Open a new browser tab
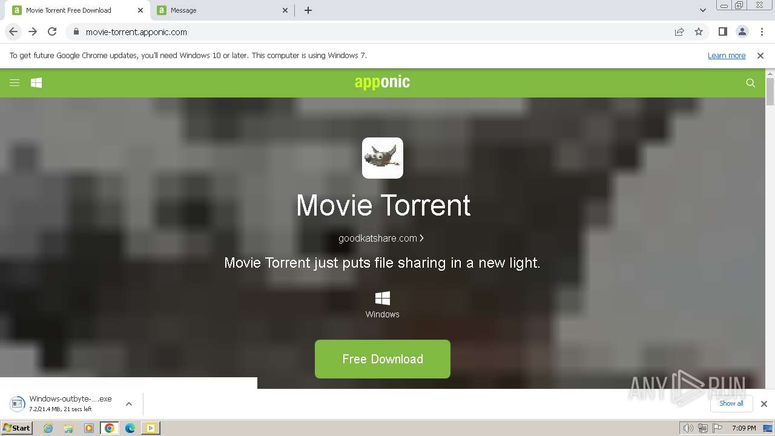 pyautogui.click(x=308, y=10)
